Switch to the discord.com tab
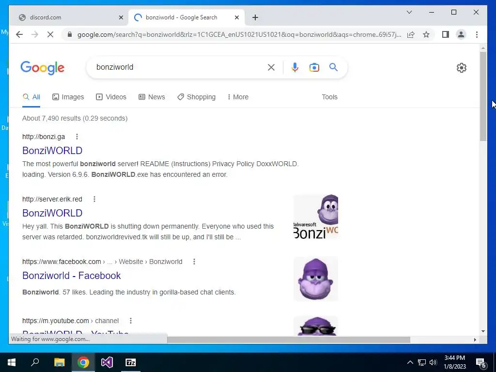The width and height of the screenshot is (496, 372). coord(69,17)
